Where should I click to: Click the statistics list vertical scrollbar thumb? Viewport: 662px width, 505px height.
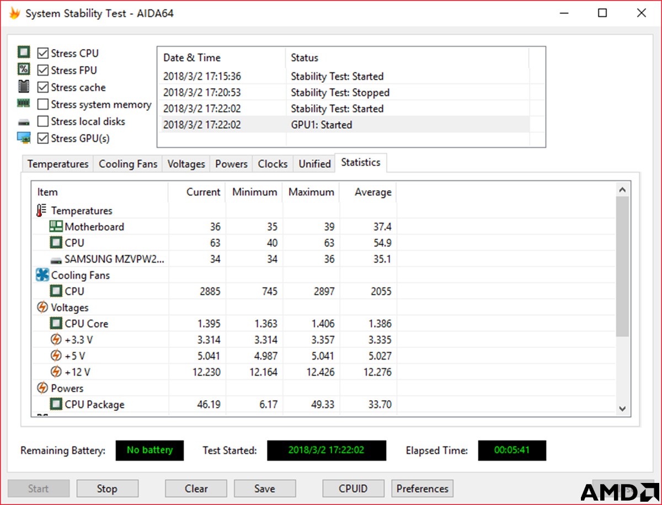pyautogui.click(x=623, y=266)
